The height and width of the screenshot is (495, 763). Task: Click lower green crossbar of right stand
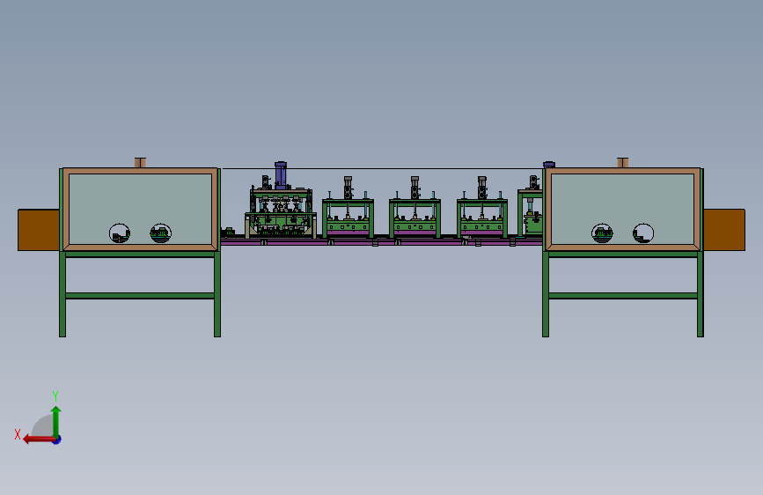coord(623,296)
